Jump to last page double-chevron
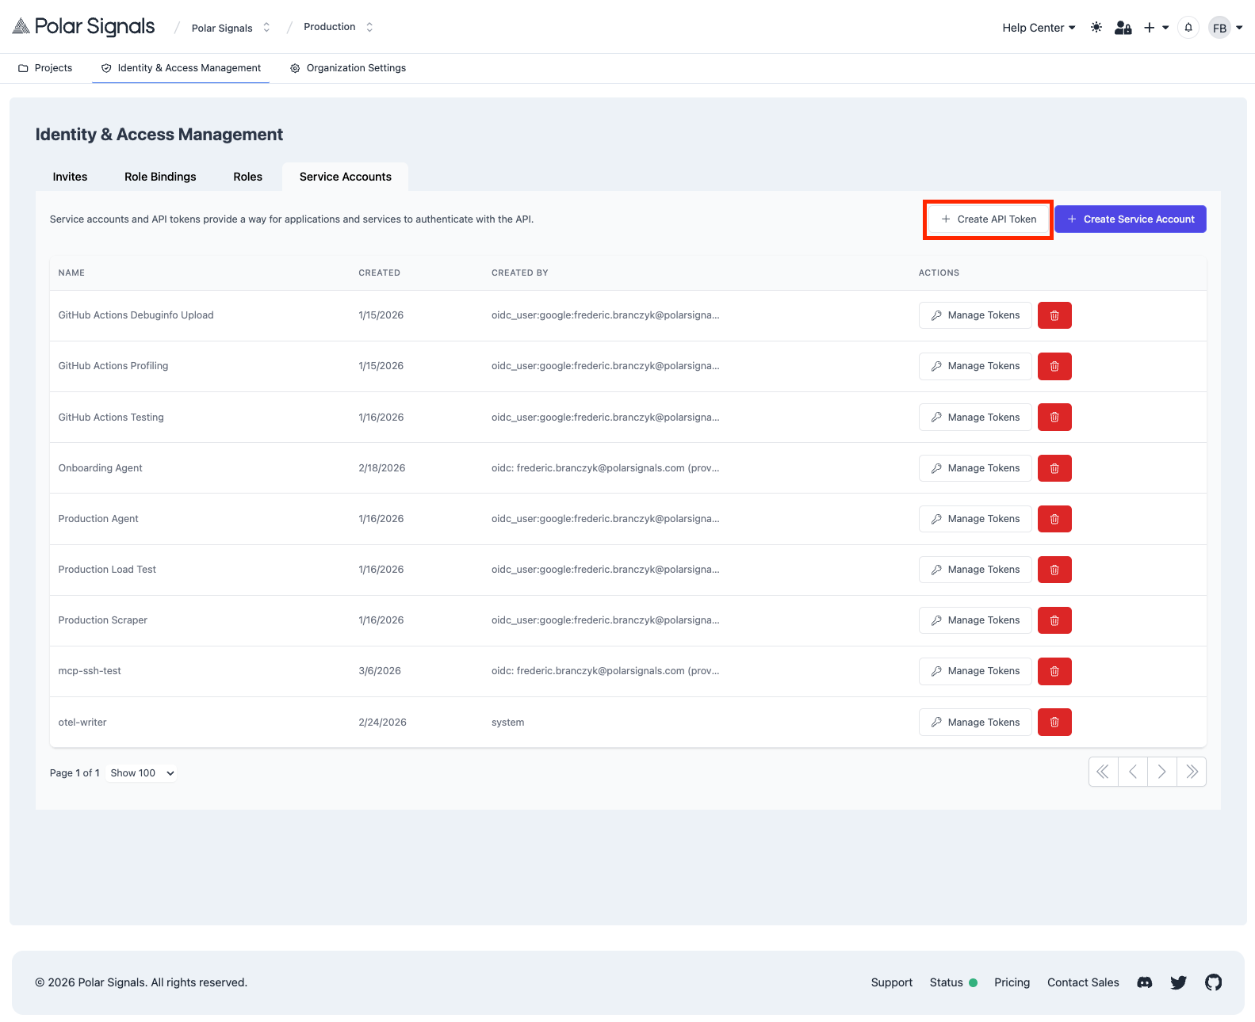 [x=1192, y=772]
